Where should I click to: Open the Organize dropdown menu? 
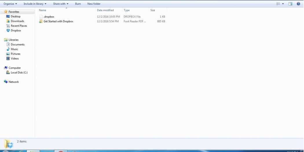(10, 4)
